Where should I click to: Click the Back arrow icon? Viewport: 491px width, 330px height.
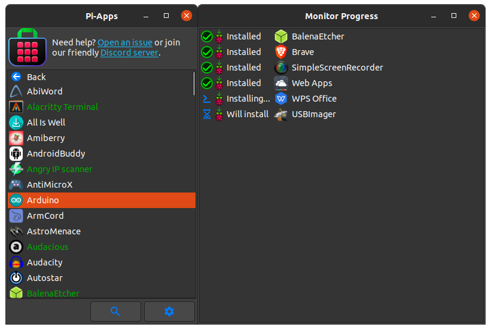16,77
